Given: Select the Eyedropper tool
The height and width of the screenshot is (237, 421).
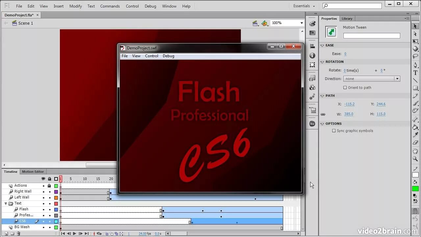Looking at the screenshot, I should click(415, 135).
